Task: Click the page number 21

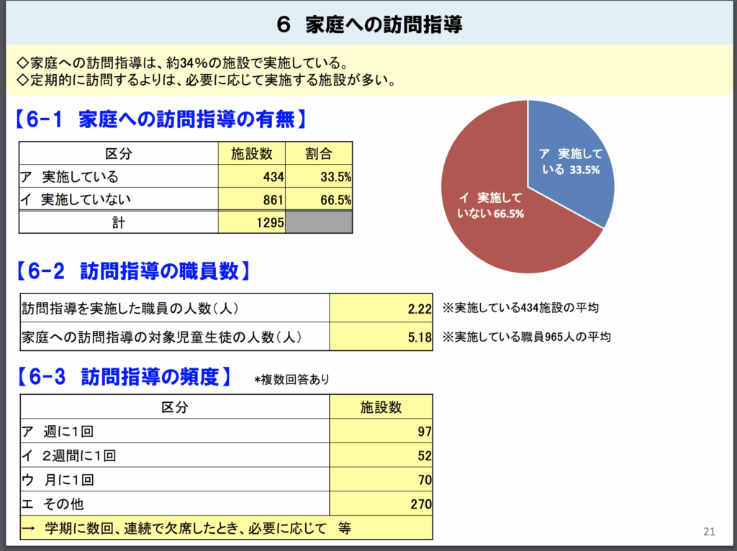Action: coord(709,532)
